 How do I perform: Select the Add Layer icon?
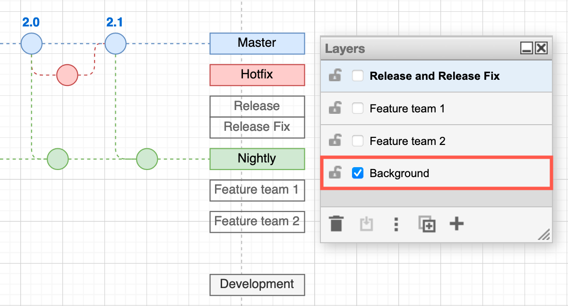[x=456, y=224]
